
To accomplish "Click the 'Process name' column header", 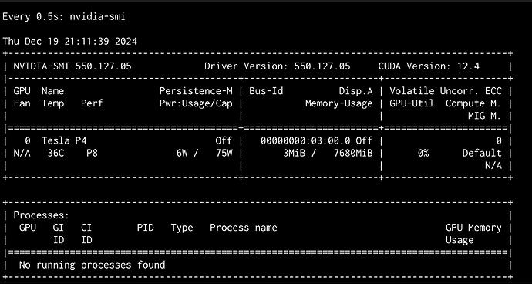I will pyautogui.click(x=244, y=228).
